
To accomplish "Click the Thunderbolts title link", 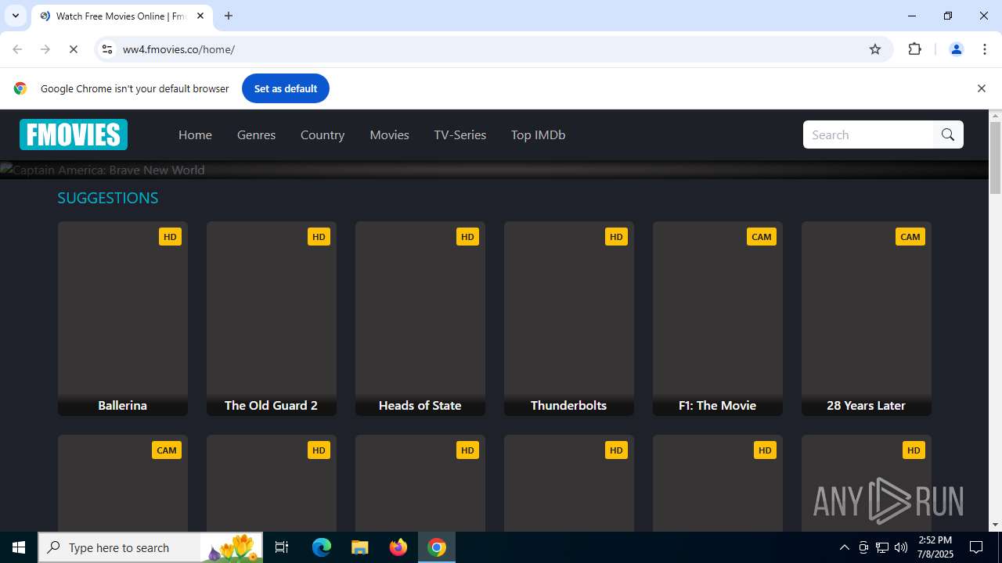I will 568,405.
